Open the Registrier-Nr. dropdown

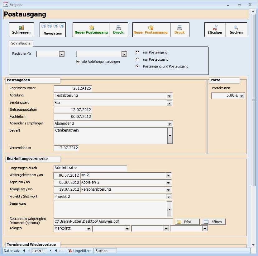click(62, 54)
